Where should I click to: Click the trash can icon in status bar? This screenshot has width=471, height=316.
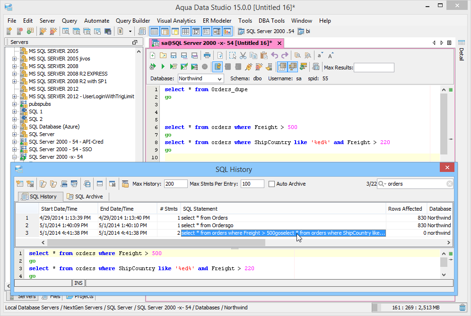tap(462, 307)
